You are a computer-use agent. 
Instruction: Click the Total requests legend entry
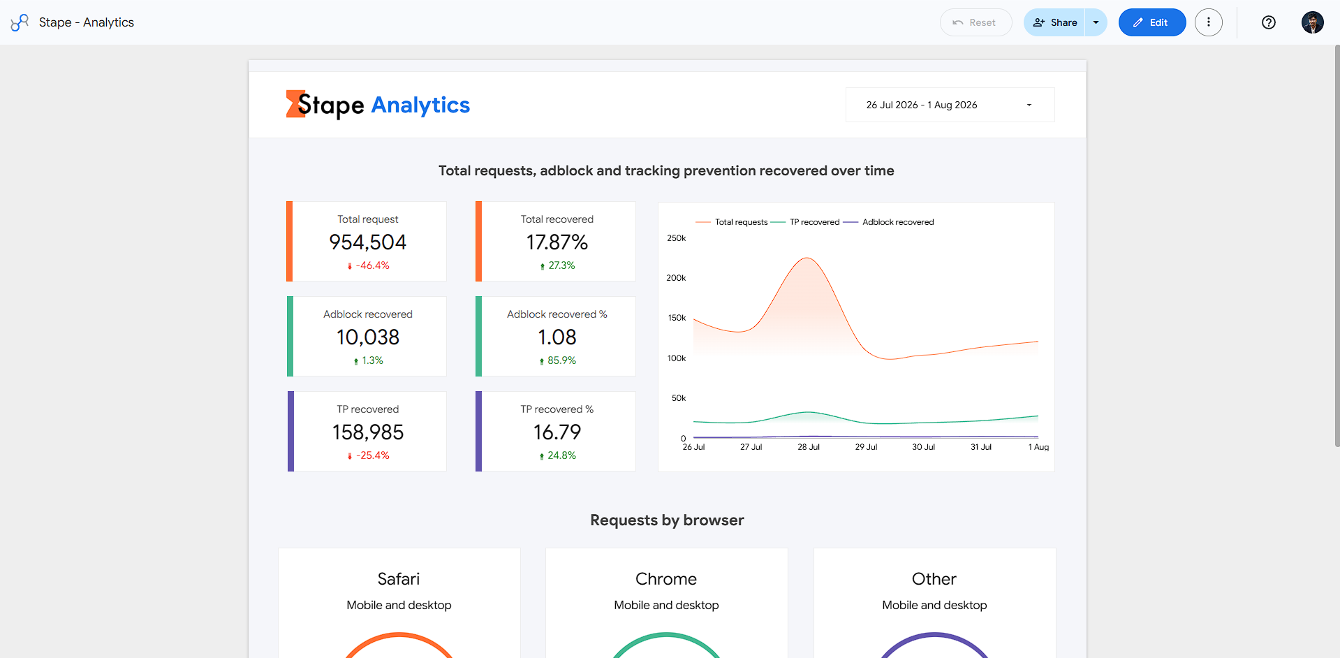tap(732, 222)
